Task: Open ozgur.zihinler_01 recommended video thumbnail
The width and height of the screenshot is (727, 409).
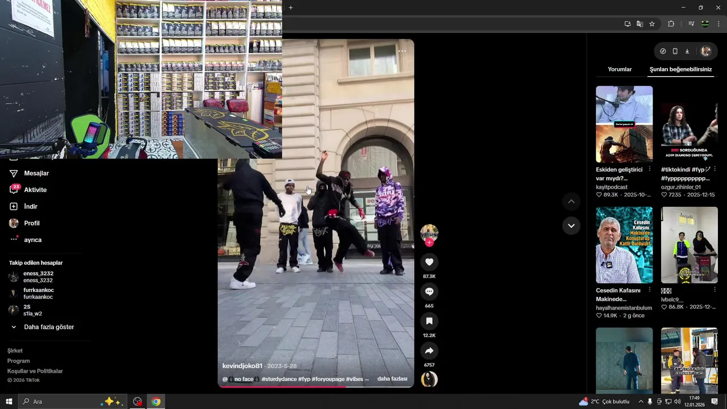Action: pyautogui.click(x=690, y=124)
